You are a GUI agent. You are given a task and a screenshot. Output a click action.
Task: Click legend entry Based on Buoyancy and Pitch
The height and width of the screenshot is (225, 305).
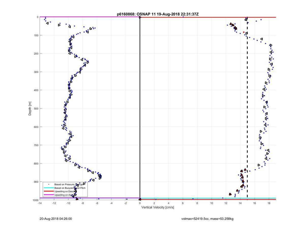(70, 188)
